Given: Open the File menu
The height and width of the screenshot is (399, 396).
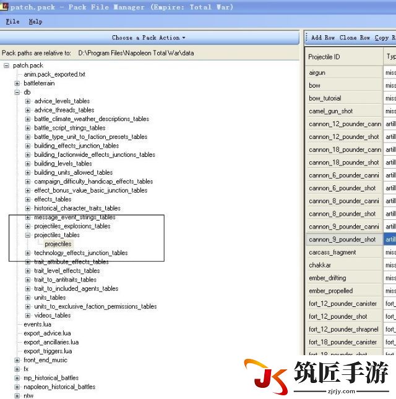Looking at the screenshot, I should click(x=13, y=22).
